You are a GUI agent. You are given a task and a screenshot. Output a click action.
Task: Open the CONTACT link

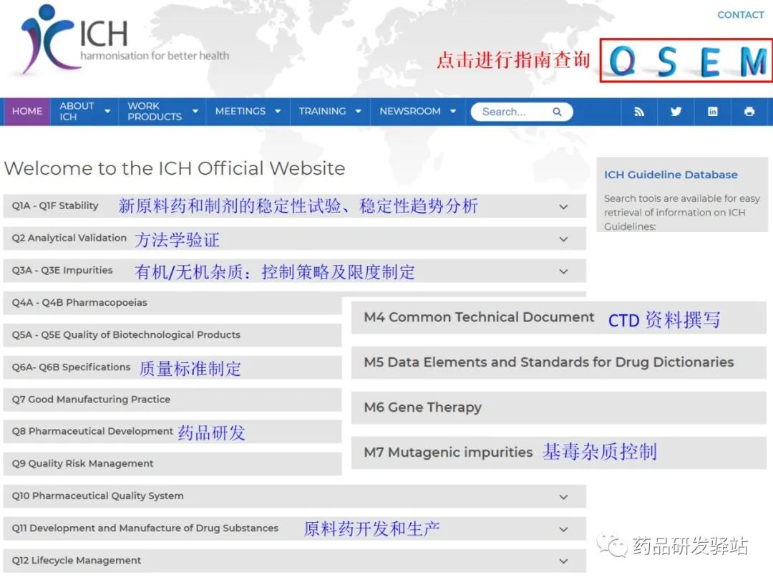[x=740, y=15]
